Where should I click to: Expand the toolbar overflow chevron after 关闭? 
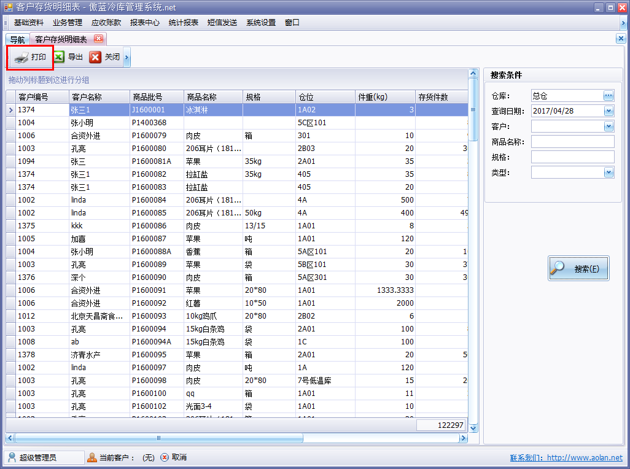[126, 56]
